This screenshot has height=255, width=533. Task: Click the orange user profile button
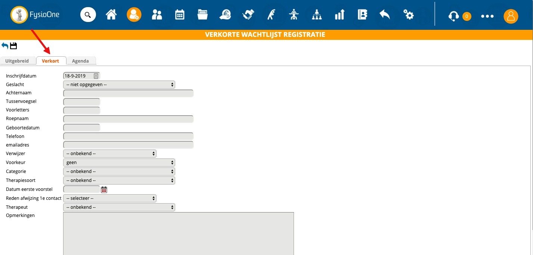tap(511, 16)
